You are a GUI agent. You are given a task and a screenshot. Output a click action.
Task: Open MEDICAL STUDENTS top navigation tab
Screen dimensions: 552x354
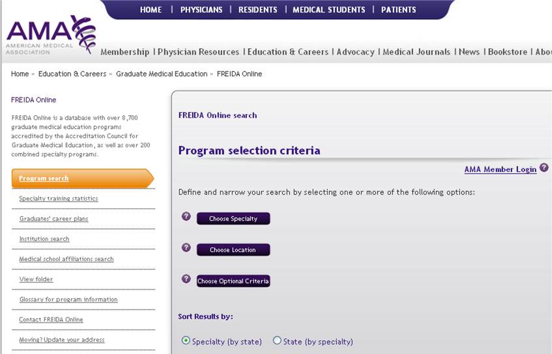click(x=329, y=10)
